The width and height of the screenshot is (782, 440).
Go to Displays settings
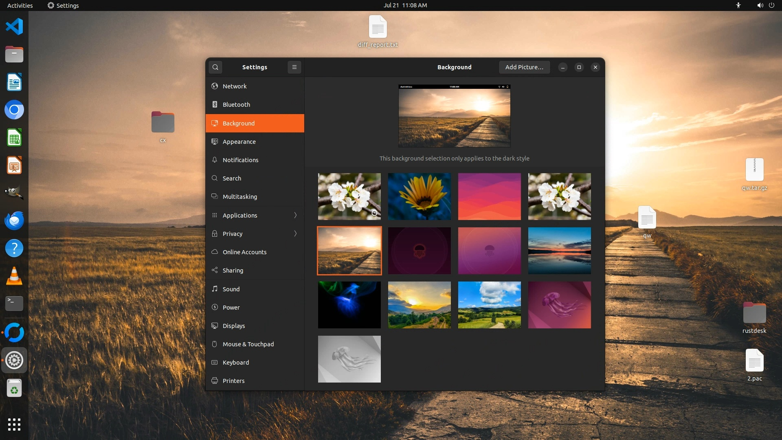(234, 326)
